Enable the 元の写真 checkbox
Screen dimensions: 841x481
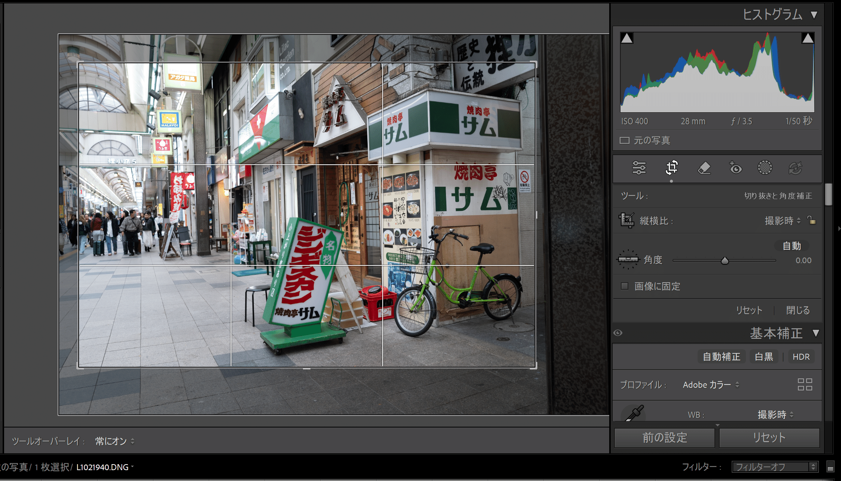pos(624,140)
